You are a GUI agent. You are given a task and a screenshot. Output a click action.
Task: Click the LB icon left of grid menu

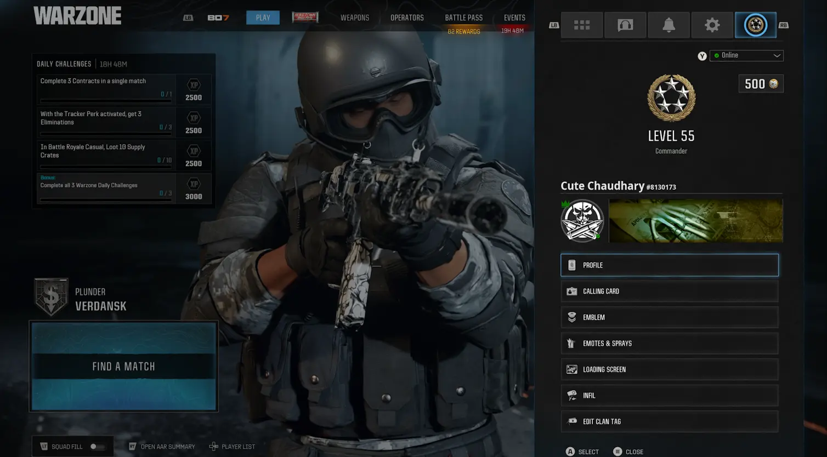(554, 25)
